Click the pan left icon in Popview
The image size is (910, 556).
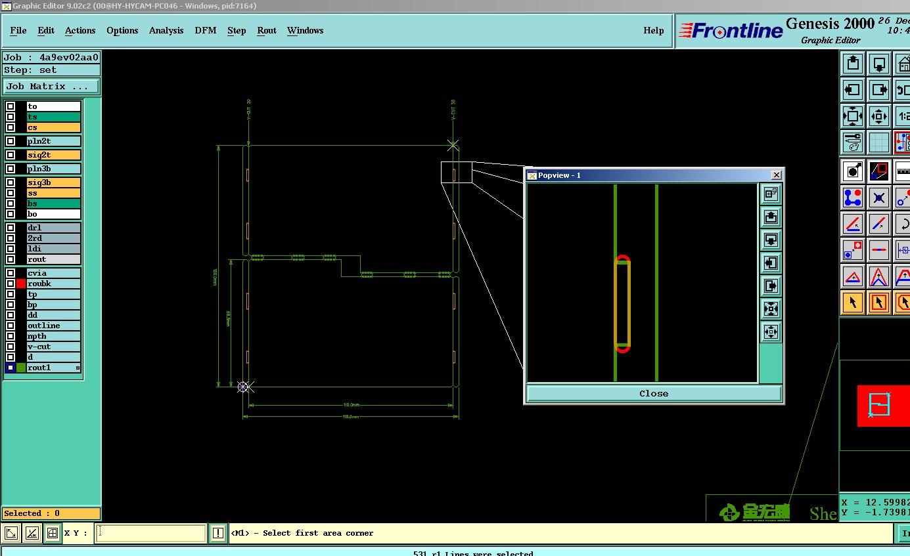pos(771,263)
